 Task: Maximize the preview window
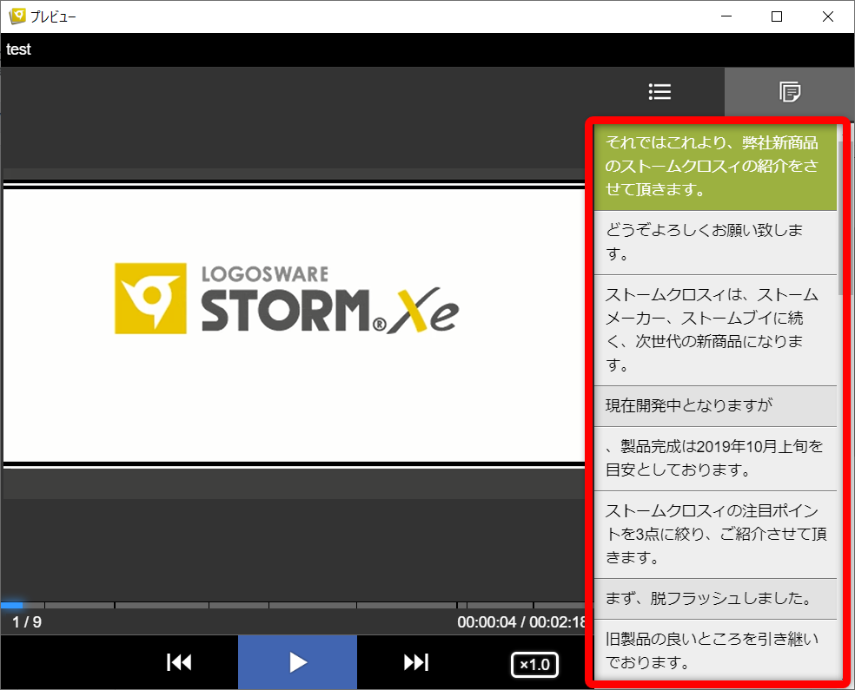(x=777, y=16)
